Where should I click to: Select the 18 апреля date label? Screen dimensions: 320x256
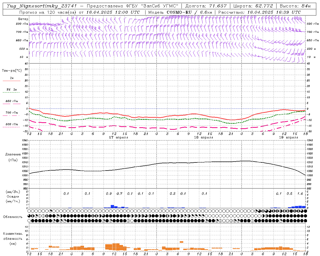point(203,137)
